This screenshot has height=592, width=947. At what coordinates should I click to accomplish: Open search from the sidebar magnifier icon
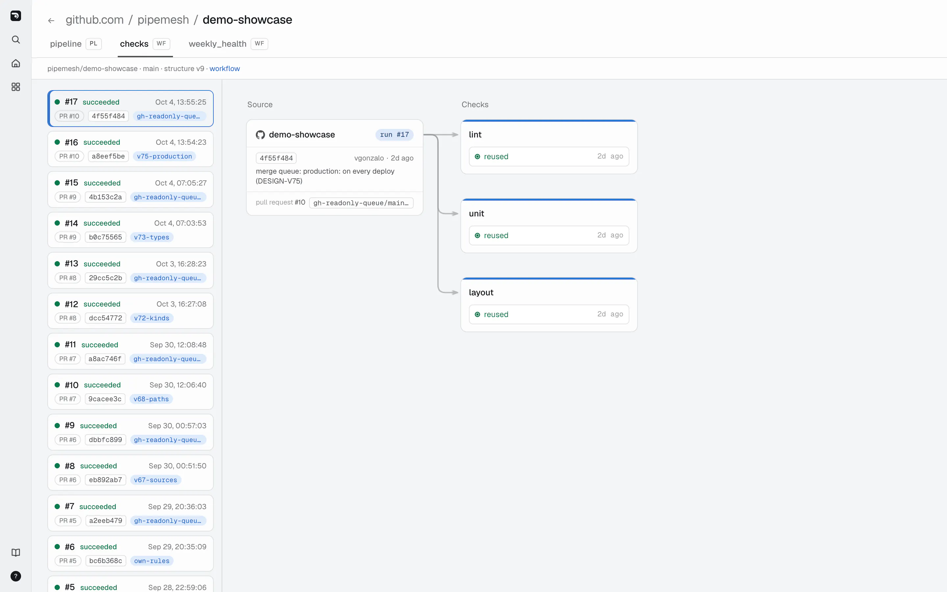coord(16,39)
